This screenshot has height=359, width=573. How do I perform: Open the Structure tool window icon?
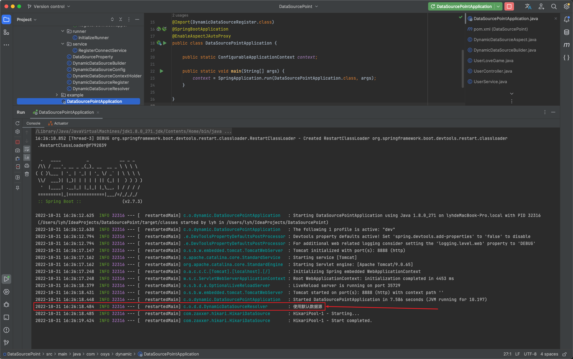coord(6,32)
